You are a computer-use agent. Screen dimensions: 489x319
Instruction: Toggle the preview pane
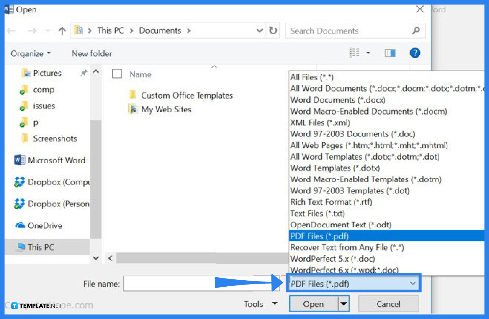point(390,53)
